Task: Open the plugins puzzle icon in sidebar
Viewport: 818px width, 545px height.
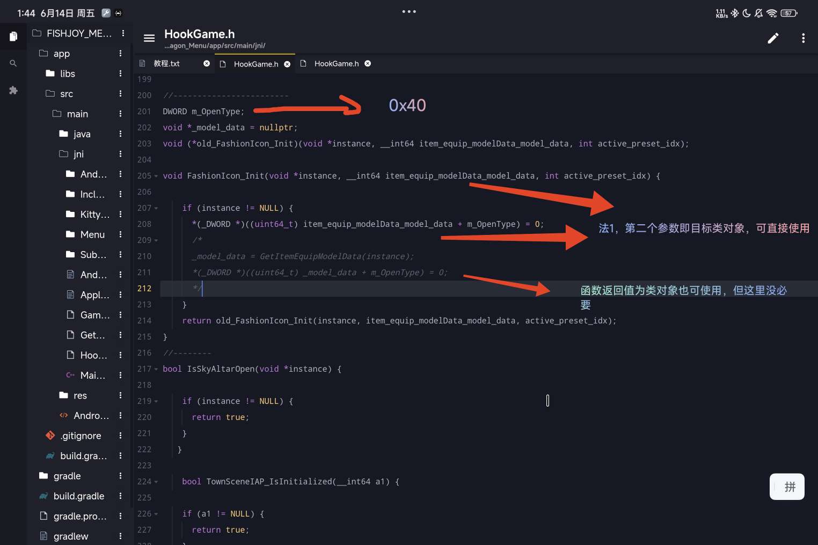Action: [13, 90]
